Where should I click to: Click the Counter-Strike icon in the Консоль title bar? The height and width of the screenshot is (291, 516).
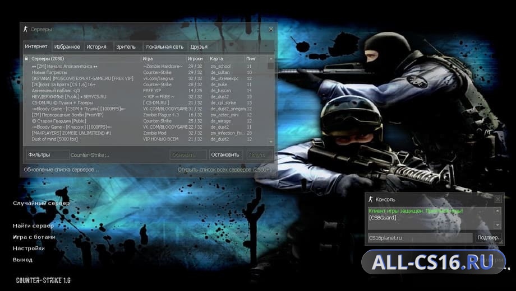point(371,199)
